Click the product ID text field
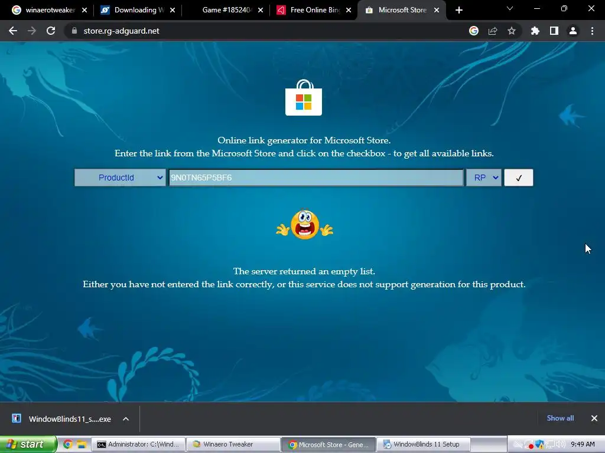Screen dimensions: 605x453 coord(316,178)
